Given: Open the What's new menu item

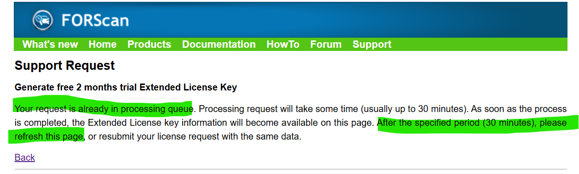Looking at the screenshot, I should [x=50, y=45].
